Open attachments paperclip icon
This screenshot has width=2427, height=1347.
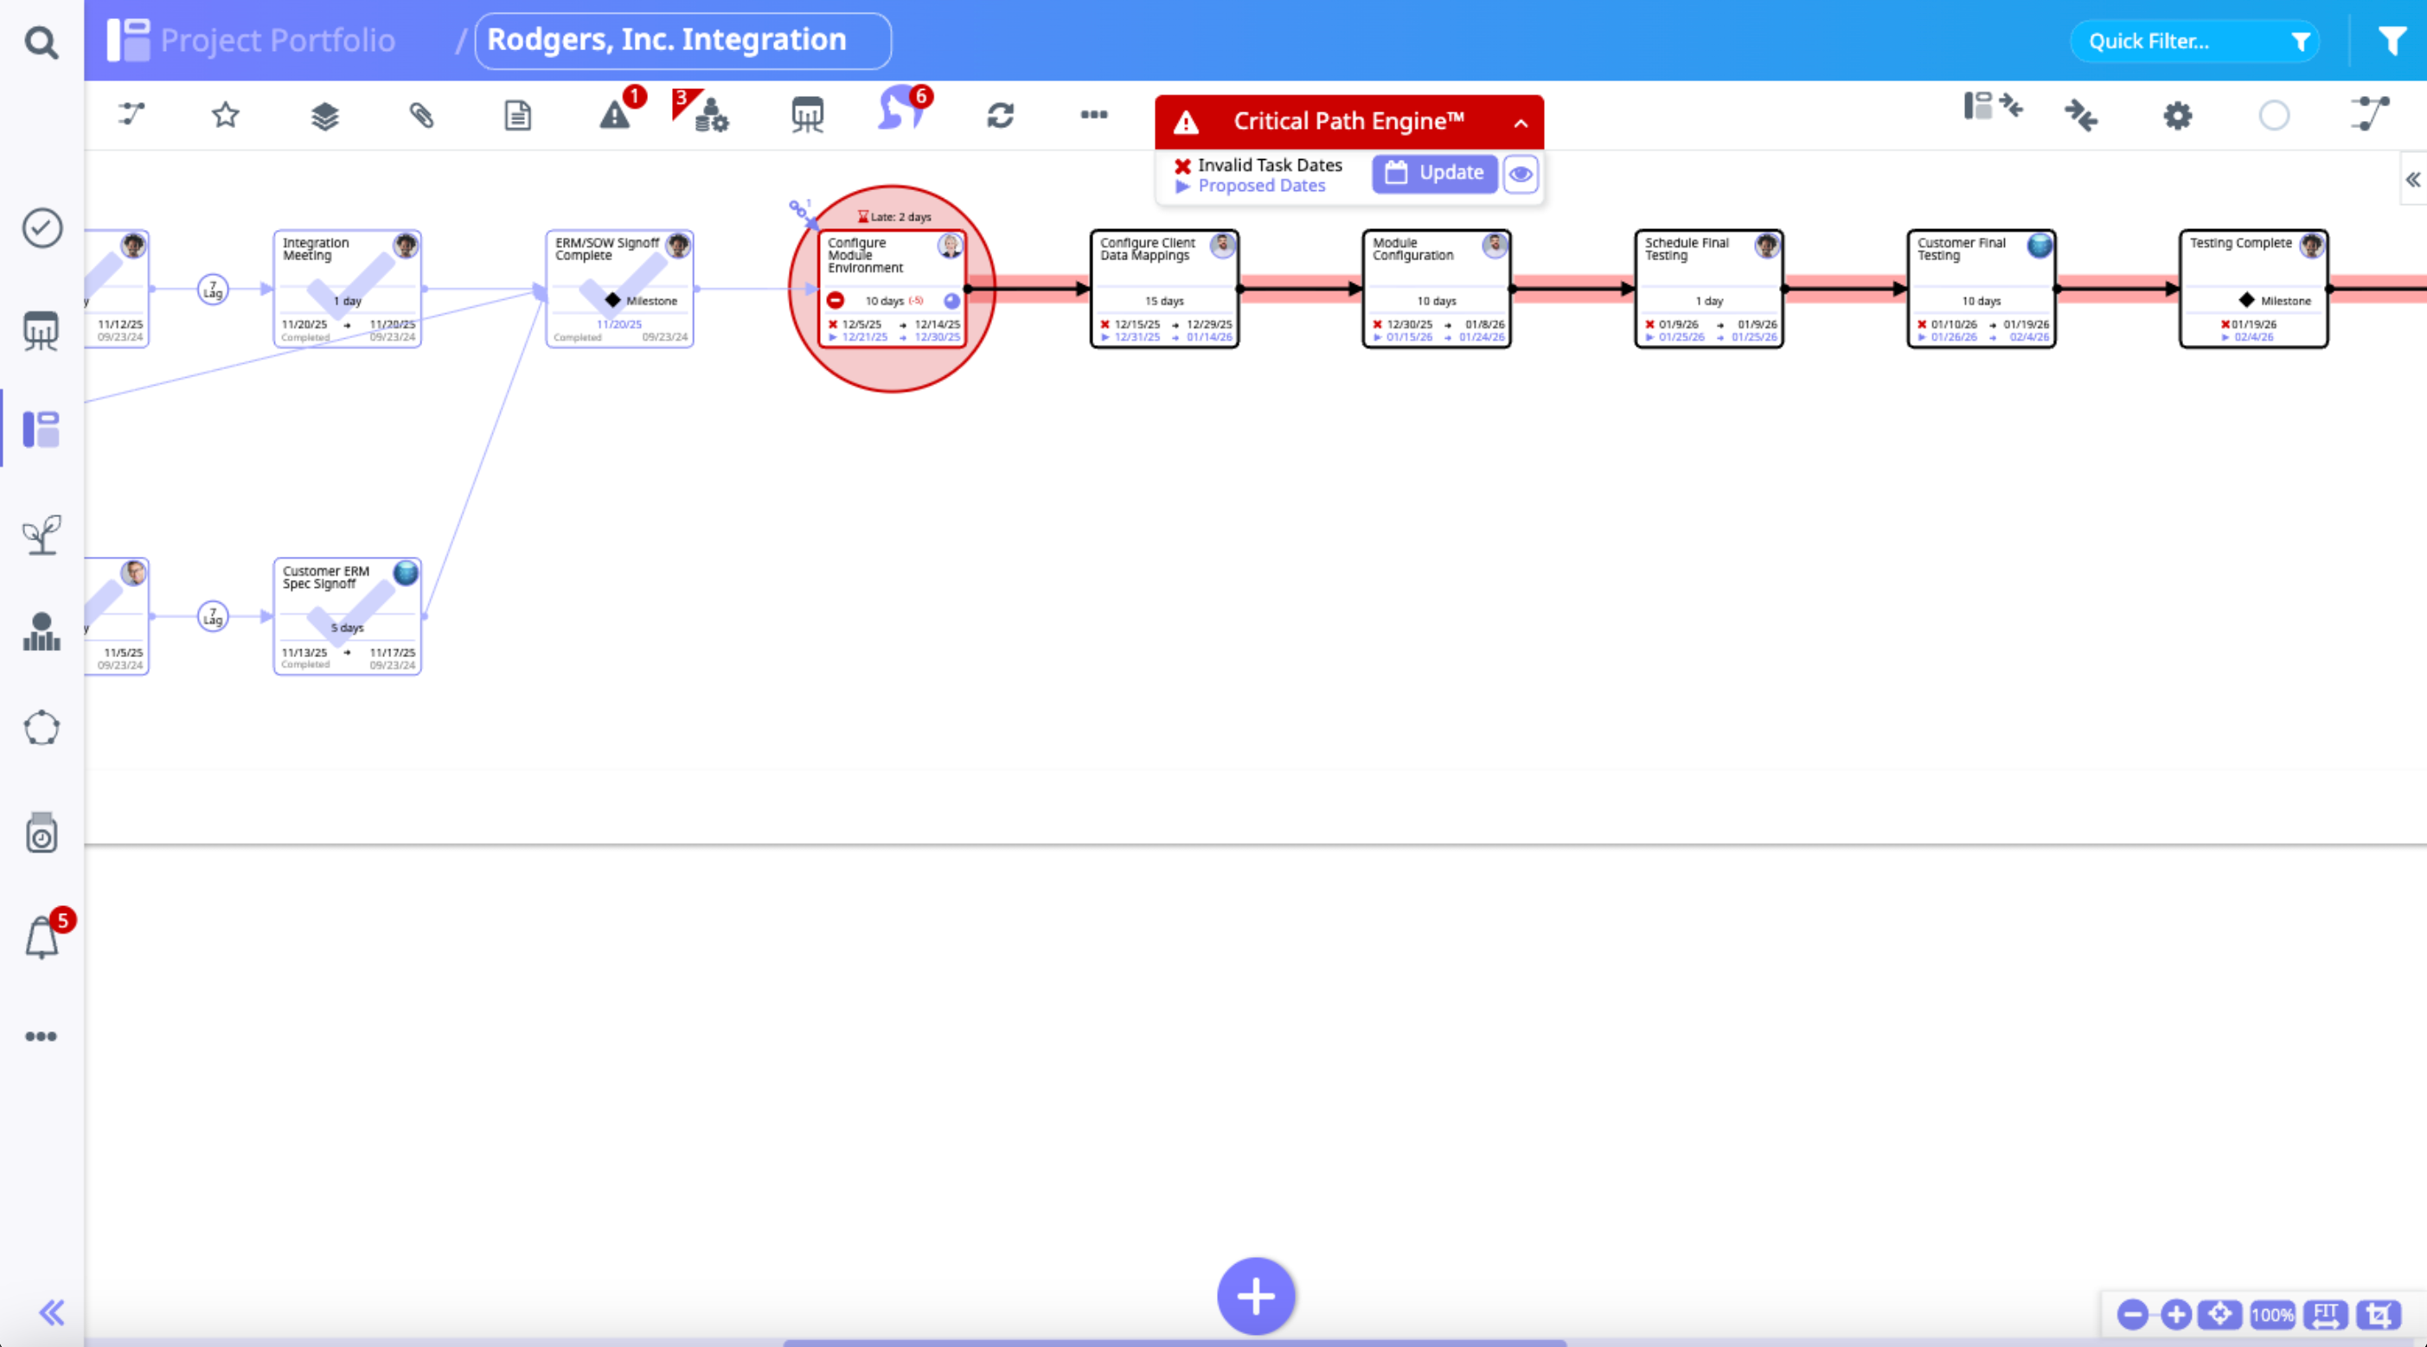(421, 115)
